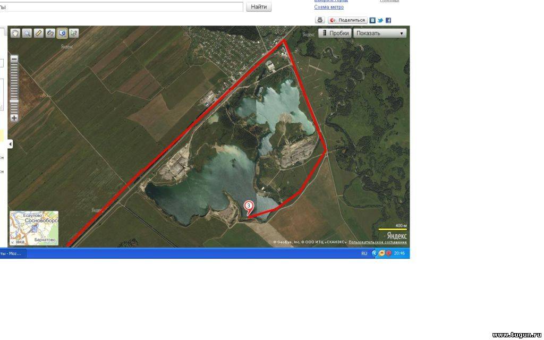544x340 pixels.
Task: Select the hand pan map tool
Action: coord(15,33)
